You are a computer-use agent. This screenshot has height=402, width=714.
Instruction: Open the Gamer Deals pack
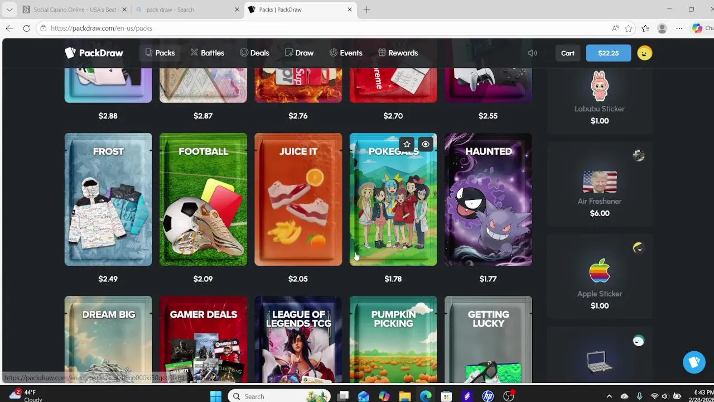click(203, 339)
